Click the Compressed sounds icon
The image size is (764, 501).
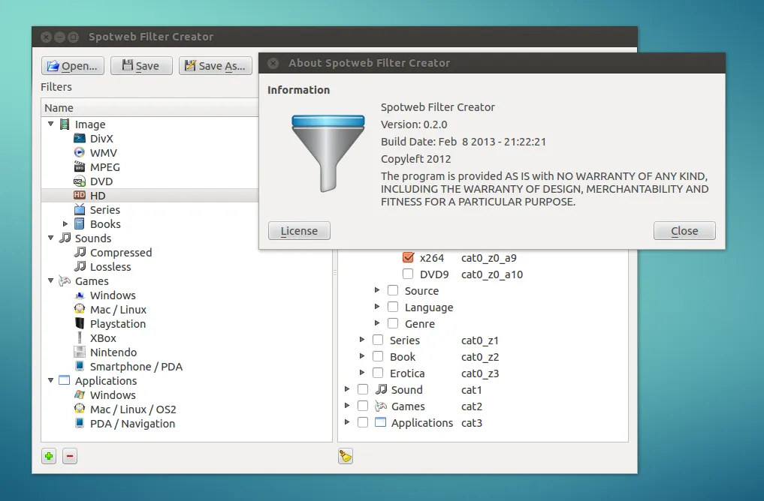pyautogui.click(x=80, y=252)
